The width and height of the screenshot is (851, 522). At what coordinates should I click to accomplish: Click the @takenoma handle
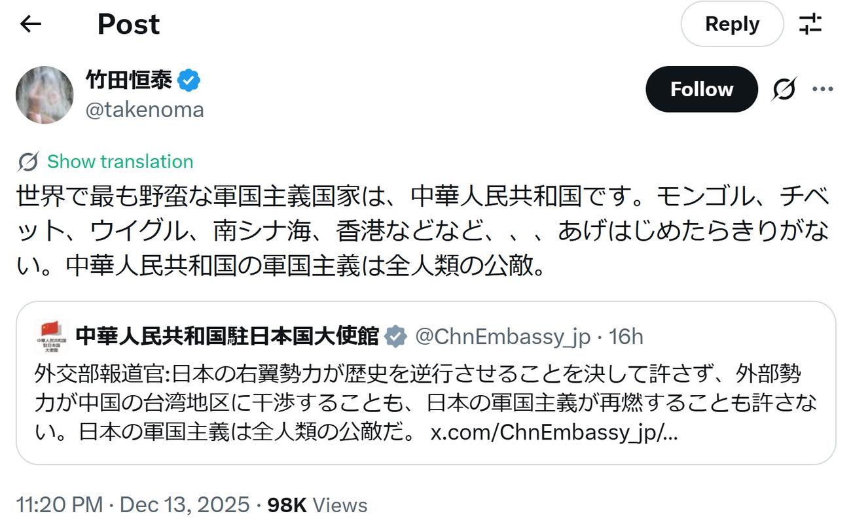click(145, 110)
